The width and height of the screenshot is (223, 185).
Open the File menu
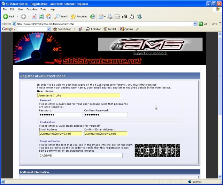(5, 9)
